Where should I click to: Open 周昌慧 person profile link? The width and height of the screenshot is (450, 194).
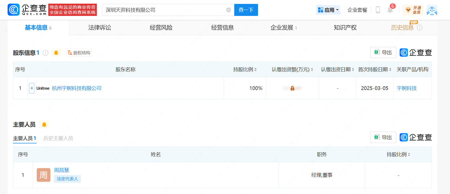[62, 170]
